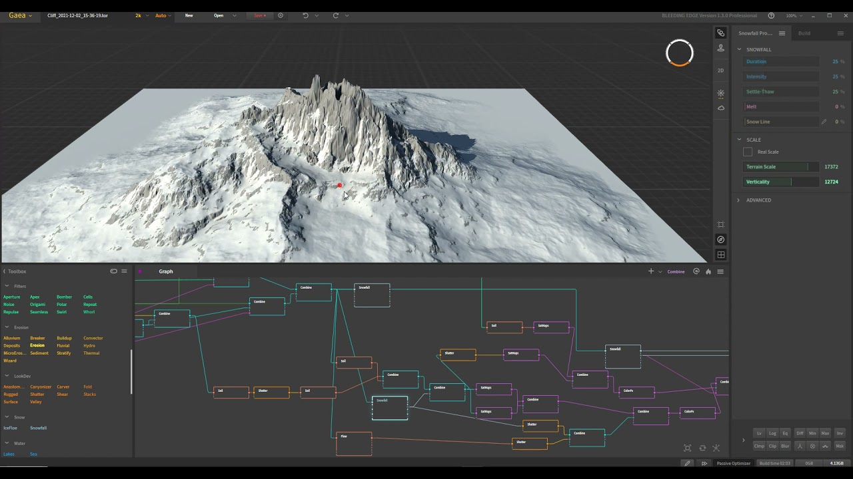
Task: Click the crossed-circle modifier icon
Action: [812, 446]
